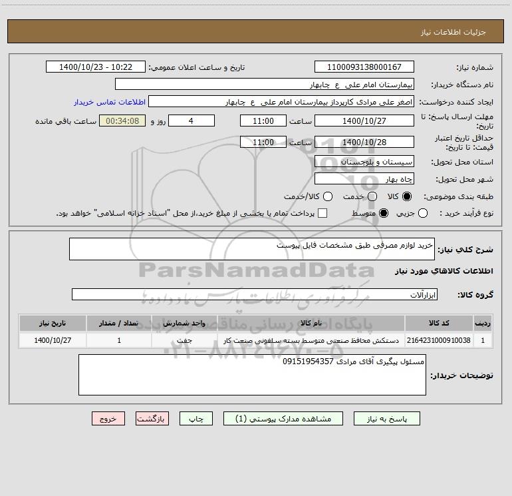
Task: Click the remaining days field showing 4
Action: (x=192, y=121)
